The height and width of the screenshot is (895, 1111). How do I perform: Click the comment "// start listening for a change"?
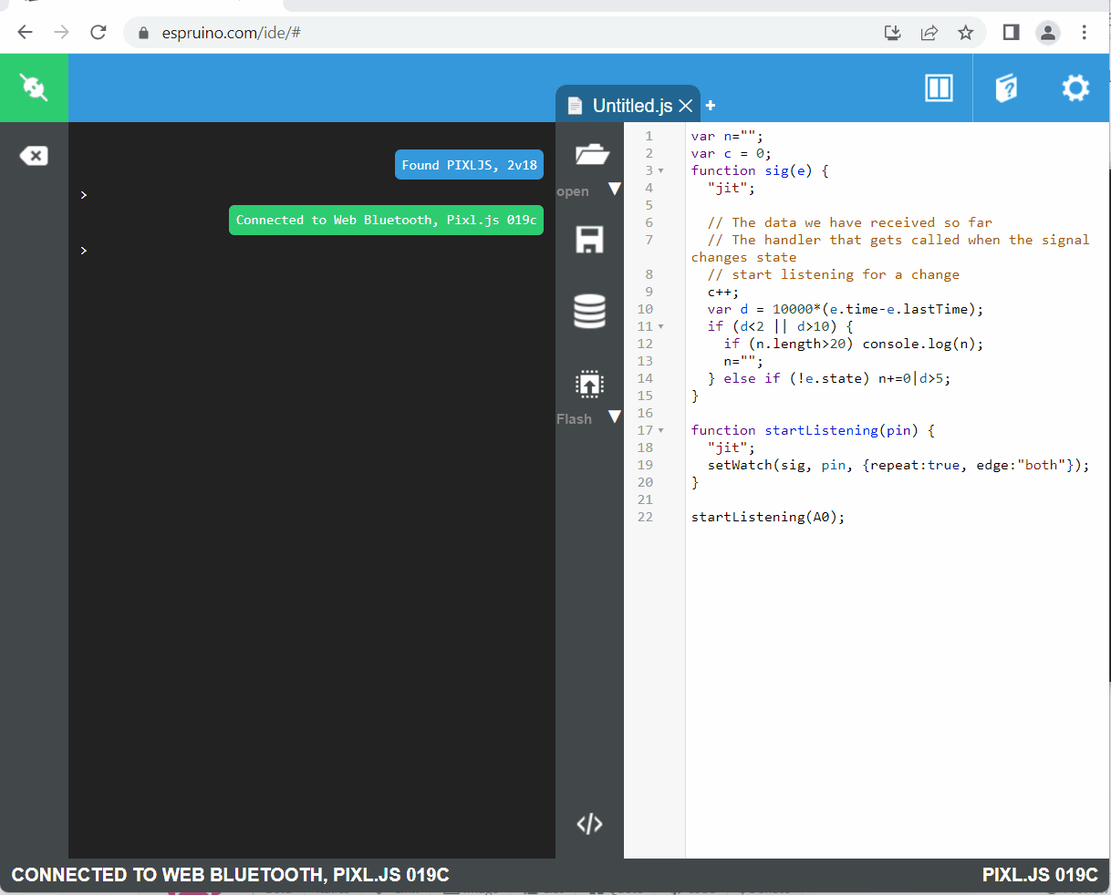pyautogui.click(x=834, y=274)
